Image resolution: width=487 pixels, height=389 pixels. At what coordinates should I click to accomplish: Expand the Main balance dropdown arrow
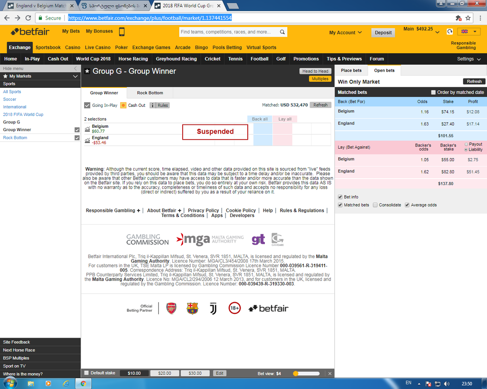(438, 32)
